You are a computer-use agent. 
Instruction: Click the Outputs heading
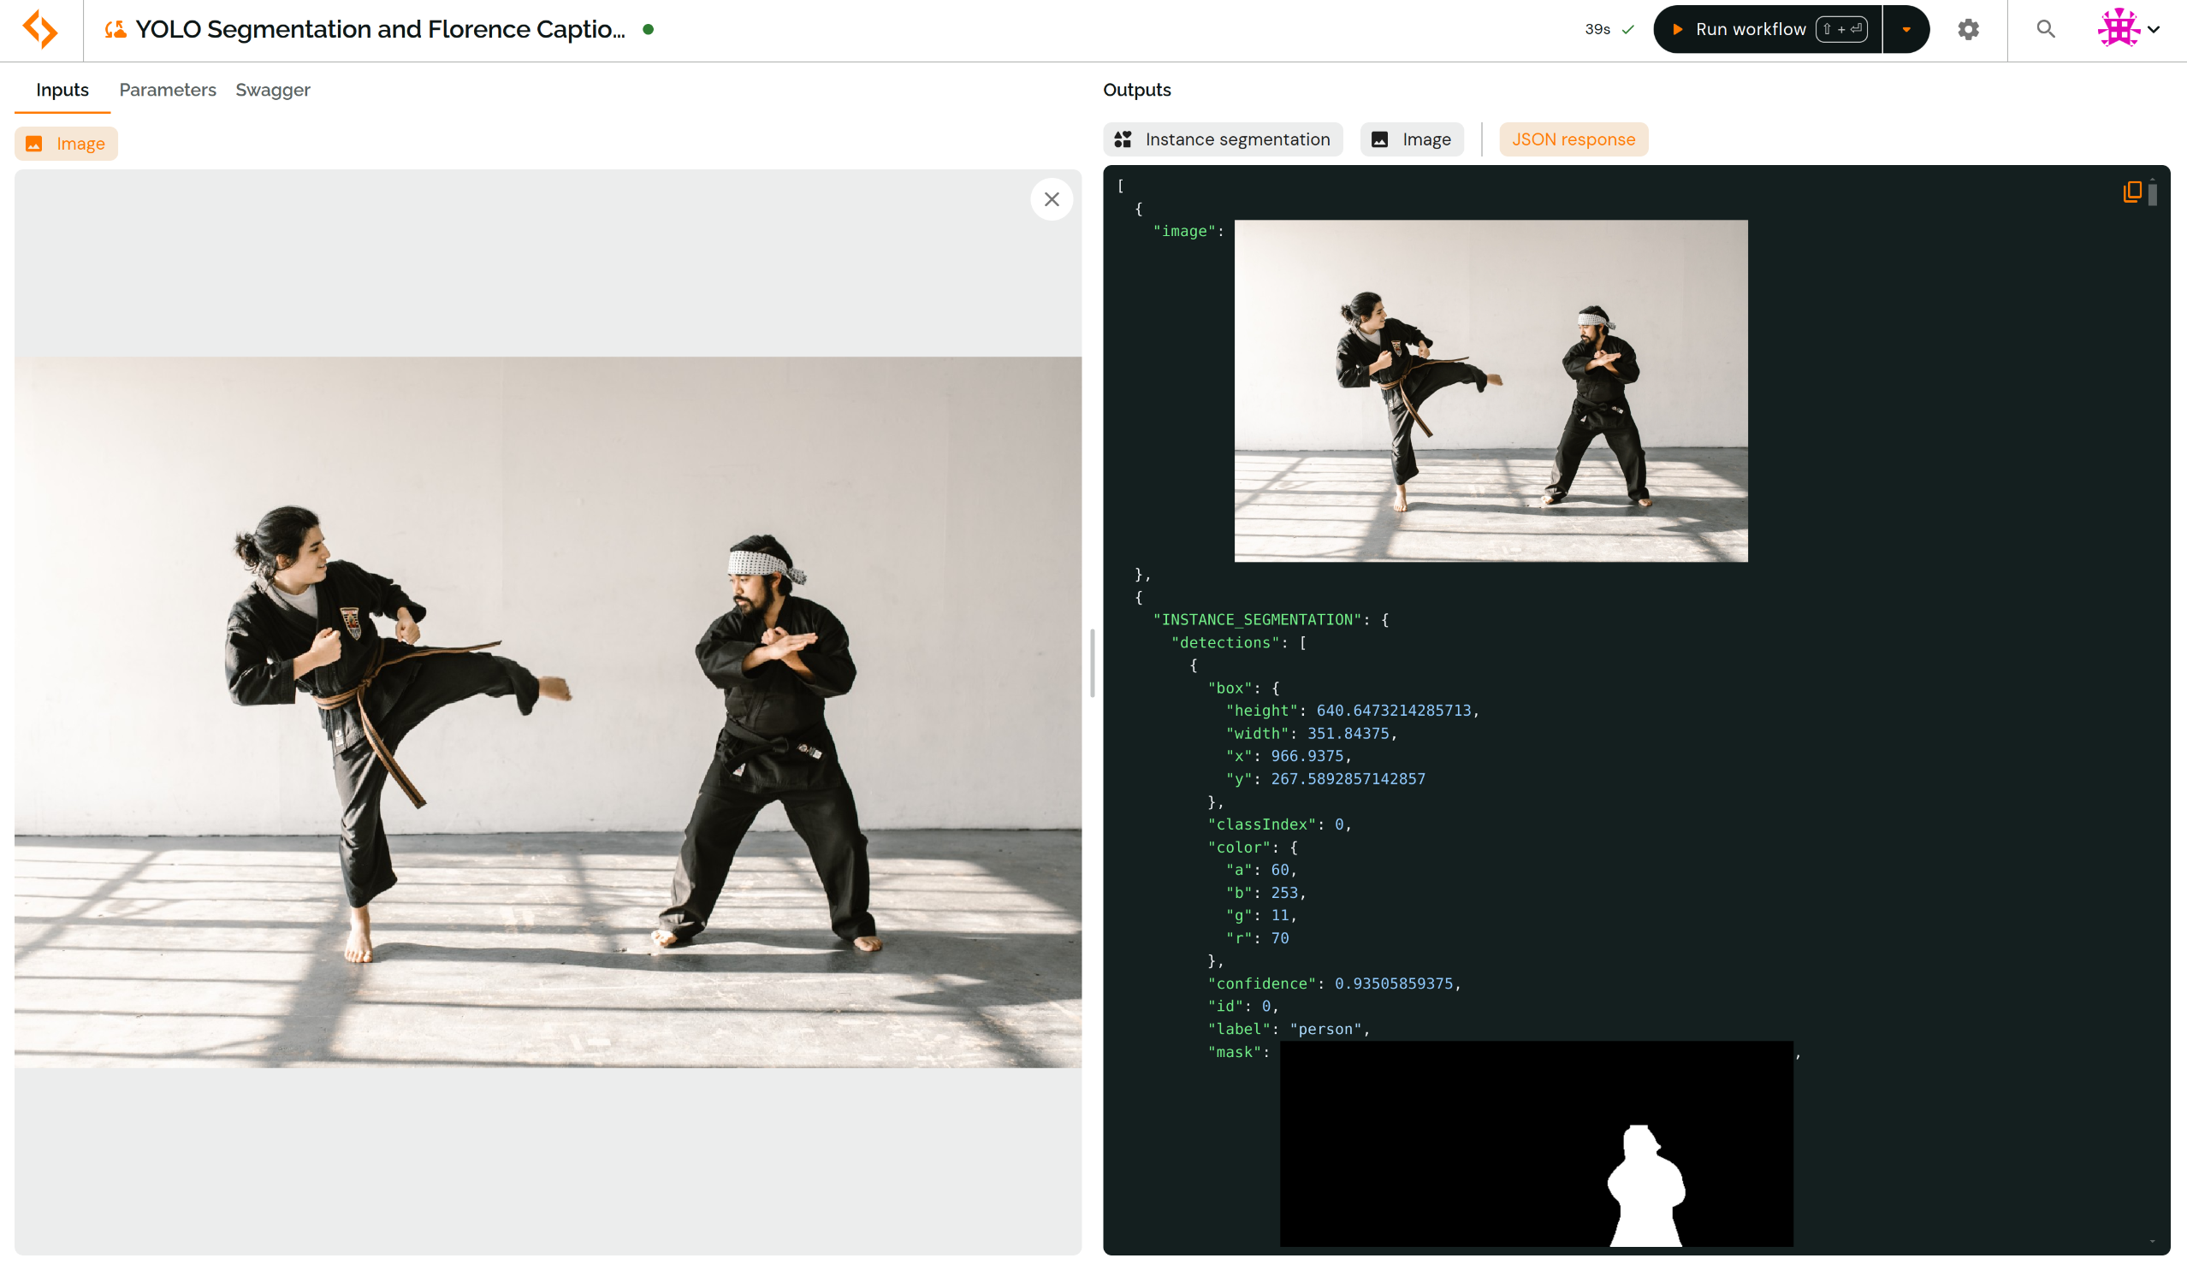coord(1137,90)
